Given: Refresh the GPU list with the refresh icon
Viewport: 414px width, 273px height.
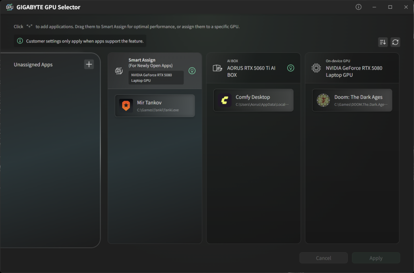Looking at the screenshot, I should pyautogui.click(x=395, y=42).
